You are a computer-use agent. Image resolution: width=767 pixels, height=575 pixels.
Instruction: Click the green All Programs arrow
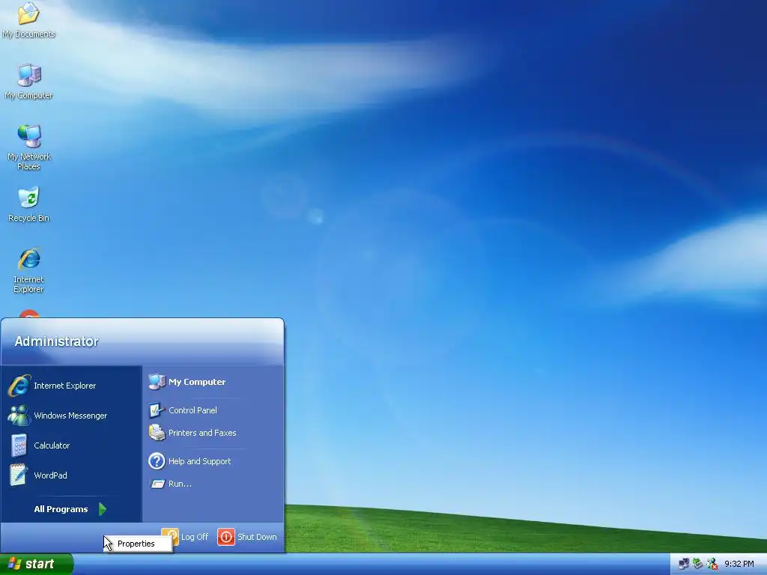102,509
